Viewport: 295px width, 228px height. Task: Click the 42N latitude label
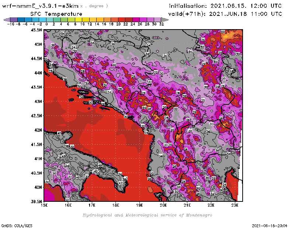point(38,130)
